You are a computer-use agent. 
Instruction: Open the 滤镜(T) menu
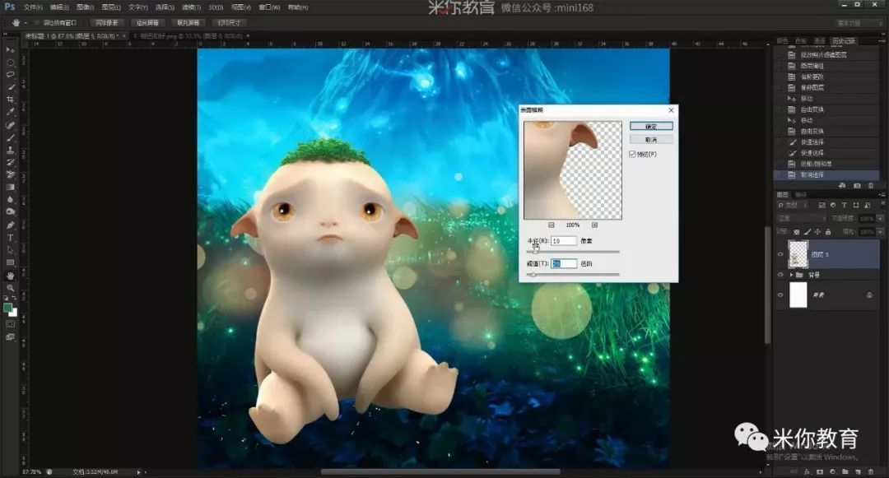(192, 7)
